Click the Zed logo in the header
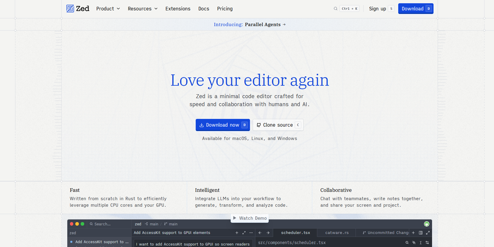This screenshot has width=494, height=247. tap(78, 9)
